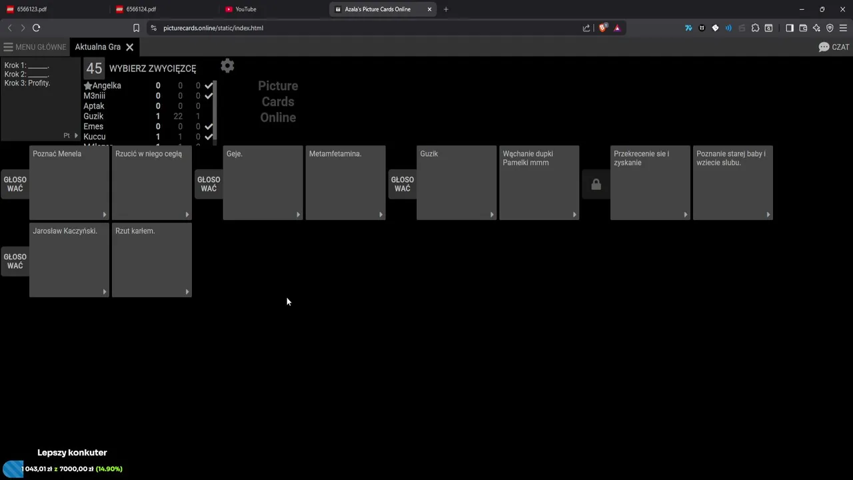
Task: Click the 'Krok 3: Profity.' black card text
Action: pos(27,83)
